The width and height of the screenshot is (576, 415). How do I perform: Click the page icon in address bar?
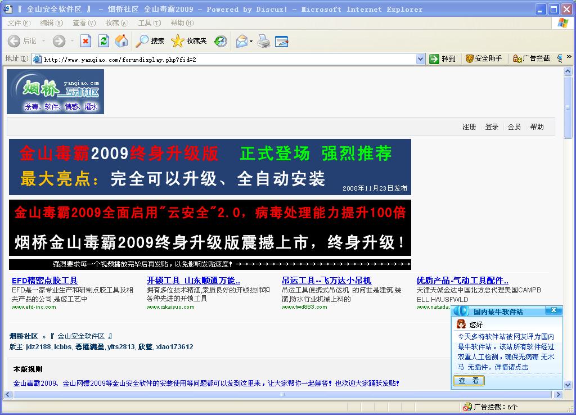click(37, 58)
